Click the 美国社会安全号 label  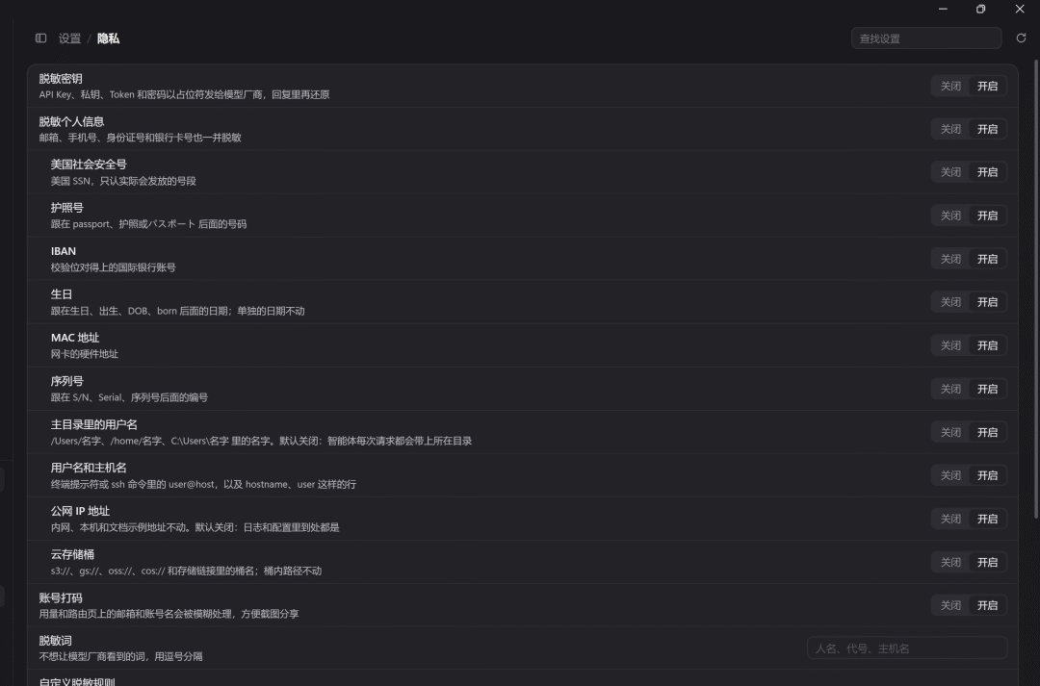pos(89,165)
